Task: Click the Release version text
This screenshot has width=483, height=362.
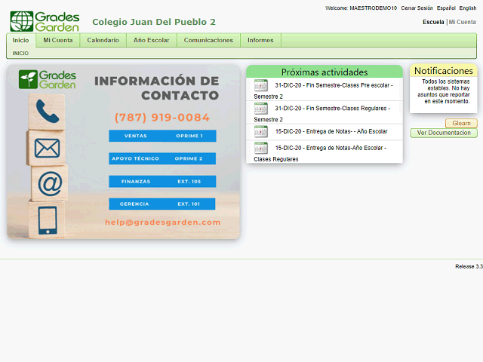Action: (x=469, y=266)
